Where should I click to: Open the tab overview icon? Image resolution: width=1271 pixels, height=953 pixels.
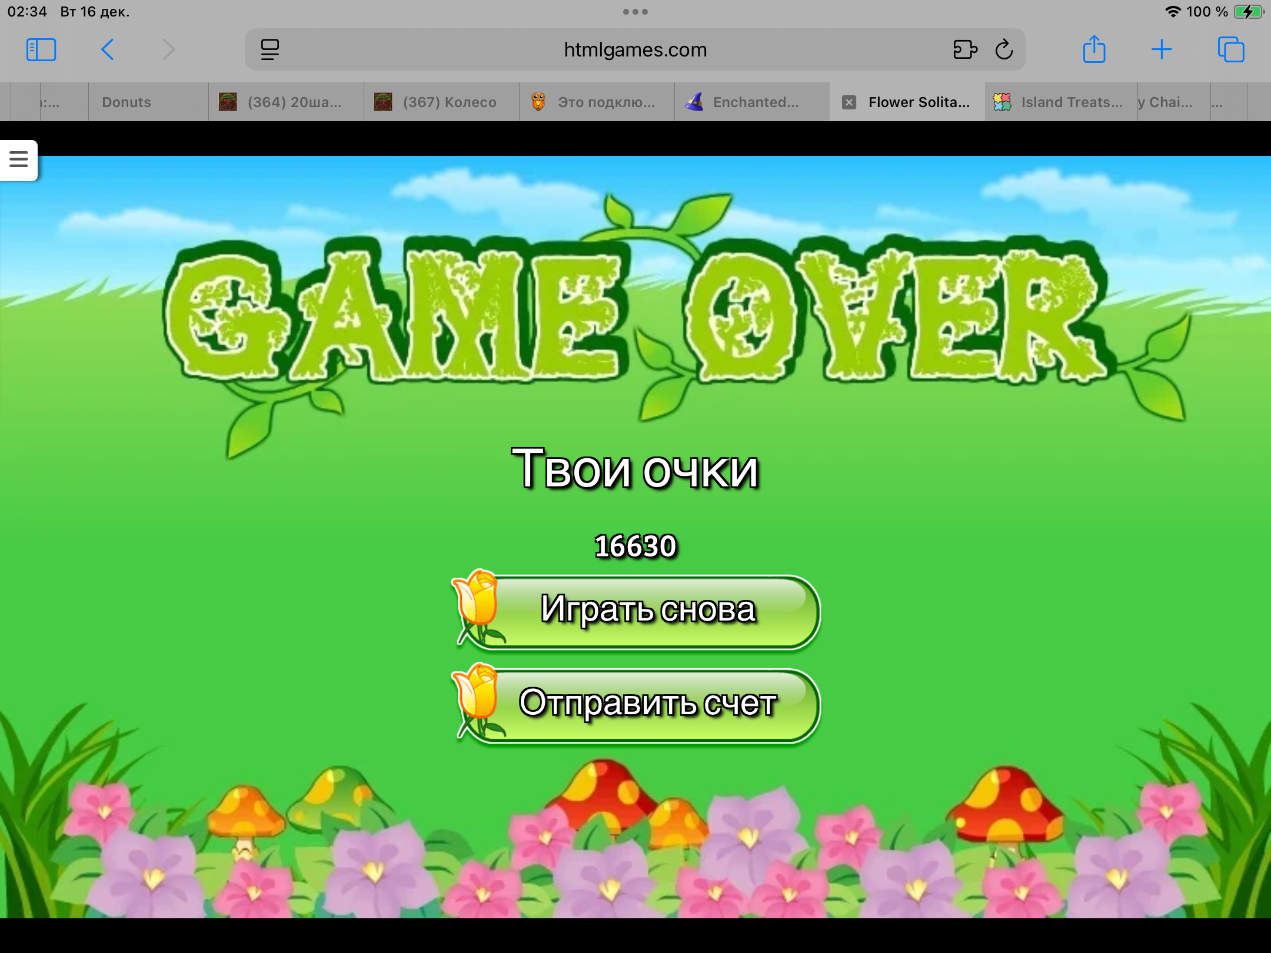point(1230,50)
